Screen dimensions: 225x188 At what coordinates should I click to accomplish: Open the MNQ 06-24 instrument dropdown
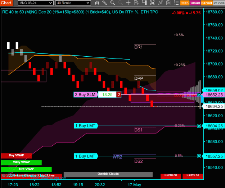[36, 3]
